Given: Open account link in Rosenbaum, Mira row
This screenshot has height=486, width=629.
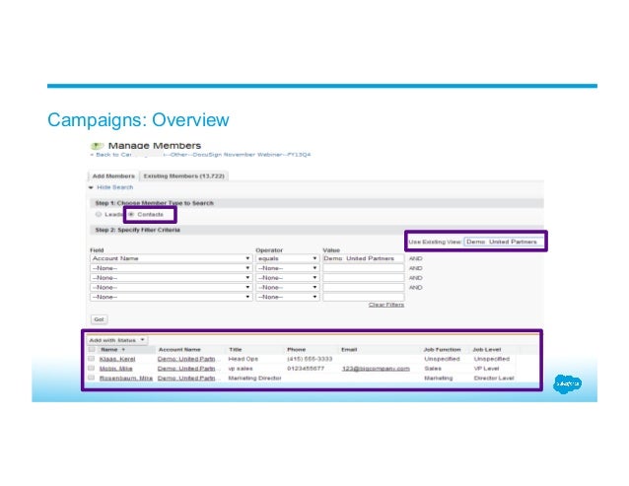Looking at the screenshot, I should click(186, 378).
